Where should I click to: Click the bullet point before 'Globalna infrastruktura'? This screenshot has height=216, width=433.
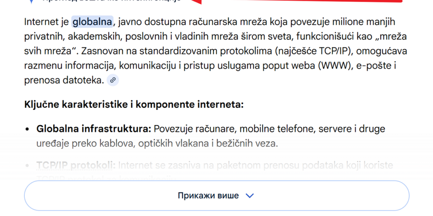pos(27,129)
